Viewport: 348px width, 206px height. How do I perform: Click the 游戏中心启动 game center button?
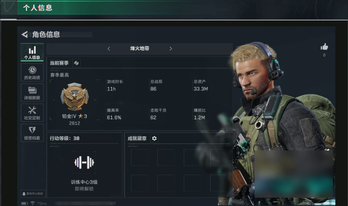pos(33,194)
